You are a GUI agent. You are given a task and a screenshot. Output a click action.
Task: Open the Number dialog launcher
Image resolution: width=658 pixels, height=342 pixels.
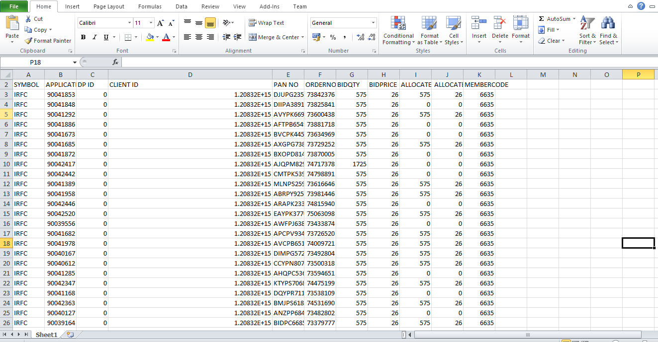pos(374,51)
